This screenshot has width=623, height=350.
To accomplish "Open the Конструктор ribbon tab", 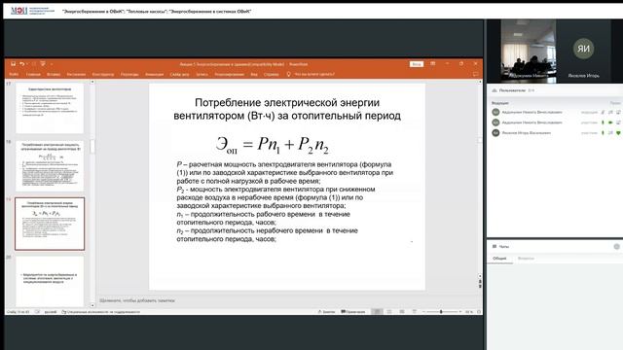I will (103, 74).
